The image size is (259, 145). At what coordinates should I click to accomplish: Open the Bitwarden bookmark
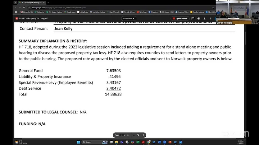(153, 12)
